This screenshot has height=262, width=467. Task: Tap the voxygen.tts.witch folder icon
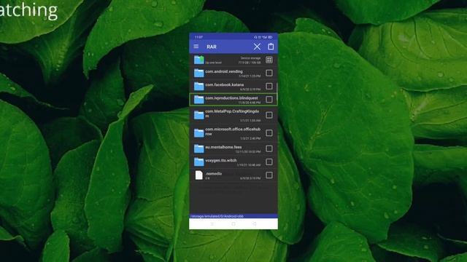tap(199, 162)
